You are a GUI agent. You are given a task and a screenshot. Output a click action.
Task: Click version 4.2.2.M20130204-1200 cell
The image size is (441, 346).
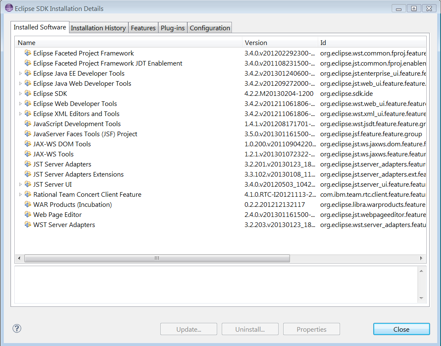(x=279, y=94)
